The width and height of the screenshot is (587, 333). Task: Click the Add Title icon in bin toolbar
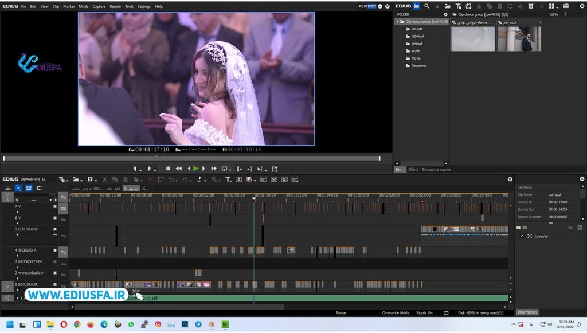click(458, 6)
